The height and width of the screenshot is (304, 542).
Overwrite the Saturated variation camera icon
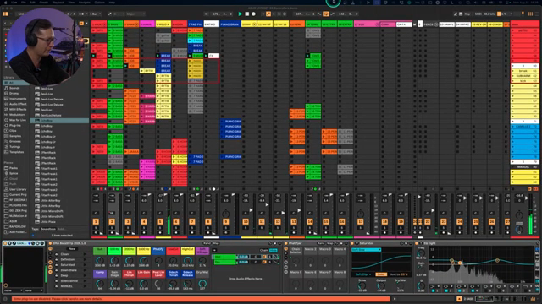point(57,265)
